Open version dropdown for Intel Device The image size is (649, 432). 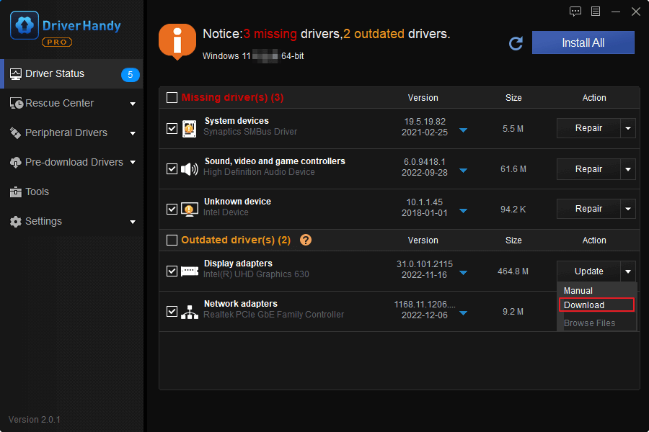pyautogui.click(x=464, y=211)
